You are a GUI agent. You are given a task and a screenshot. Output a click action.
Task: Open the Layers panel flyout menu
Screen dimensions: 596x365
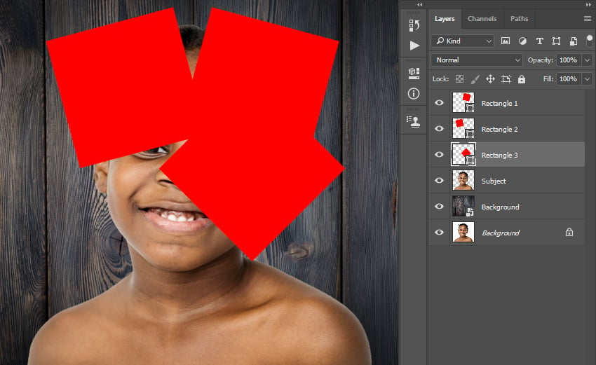pyautogui.click(x=588, y=19)
